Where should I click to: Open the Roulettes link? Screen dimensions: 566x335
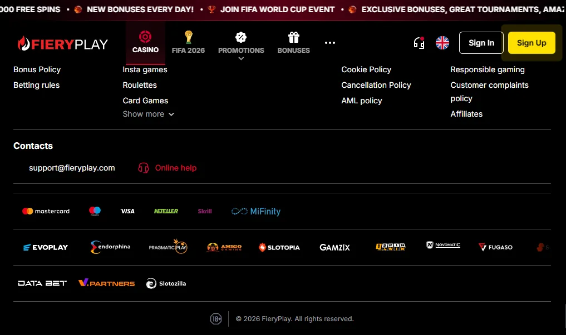coord(140,85)
